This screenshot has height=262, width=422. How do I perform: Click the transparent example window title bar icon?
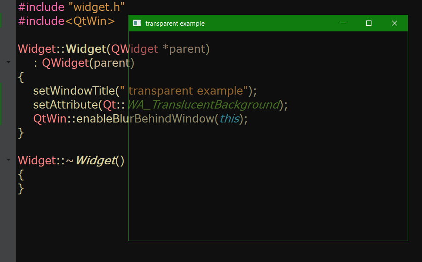click(137, 23)
